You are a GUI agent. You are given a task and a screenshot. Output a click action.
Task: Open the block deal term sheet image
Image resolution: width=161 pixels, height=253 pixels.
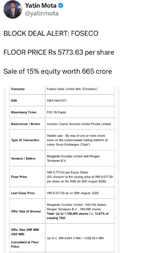61,169
